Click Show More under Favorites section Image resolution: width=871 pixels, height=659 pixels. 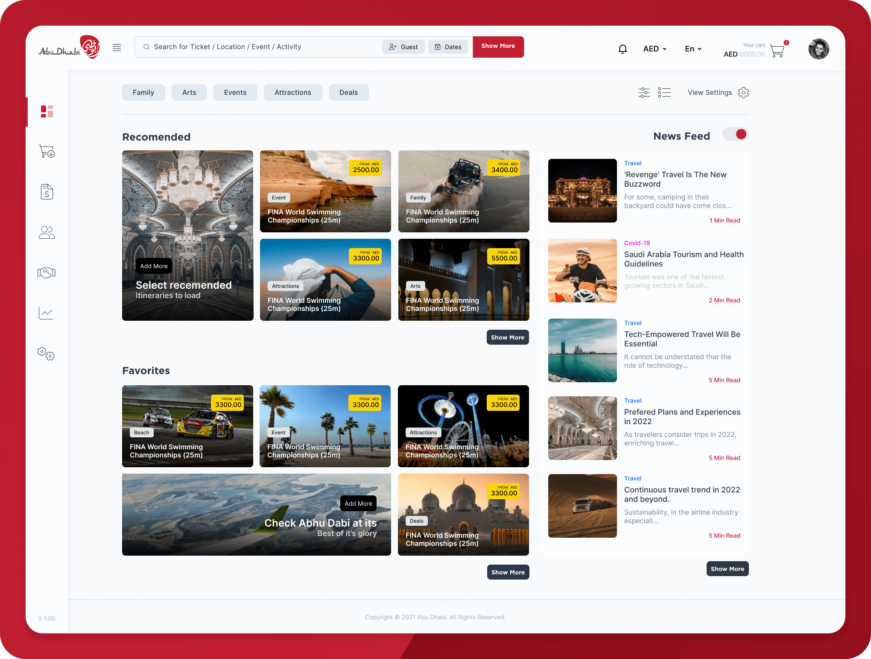pos(508,572)
